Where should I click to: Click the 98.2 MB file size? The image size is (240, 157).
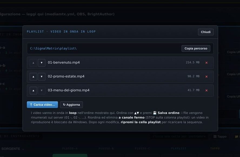point(194,76)
